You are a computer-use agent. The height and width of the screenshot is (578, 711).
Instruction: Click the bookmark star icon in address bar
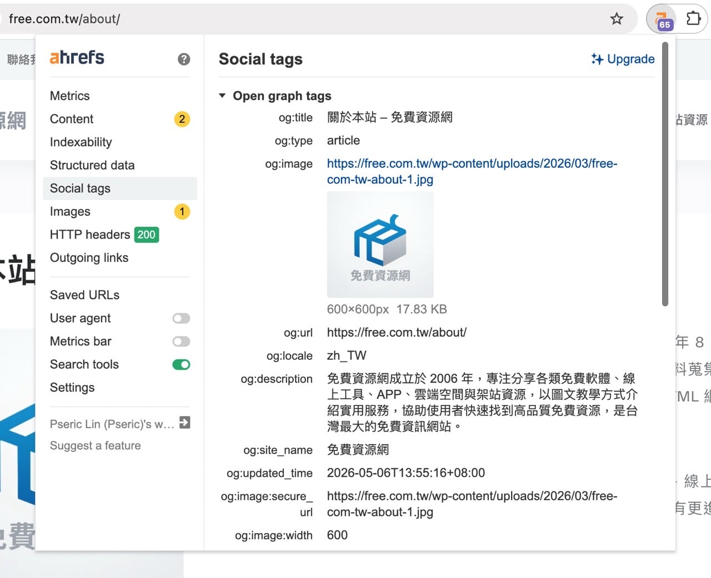tap(617, 19)
